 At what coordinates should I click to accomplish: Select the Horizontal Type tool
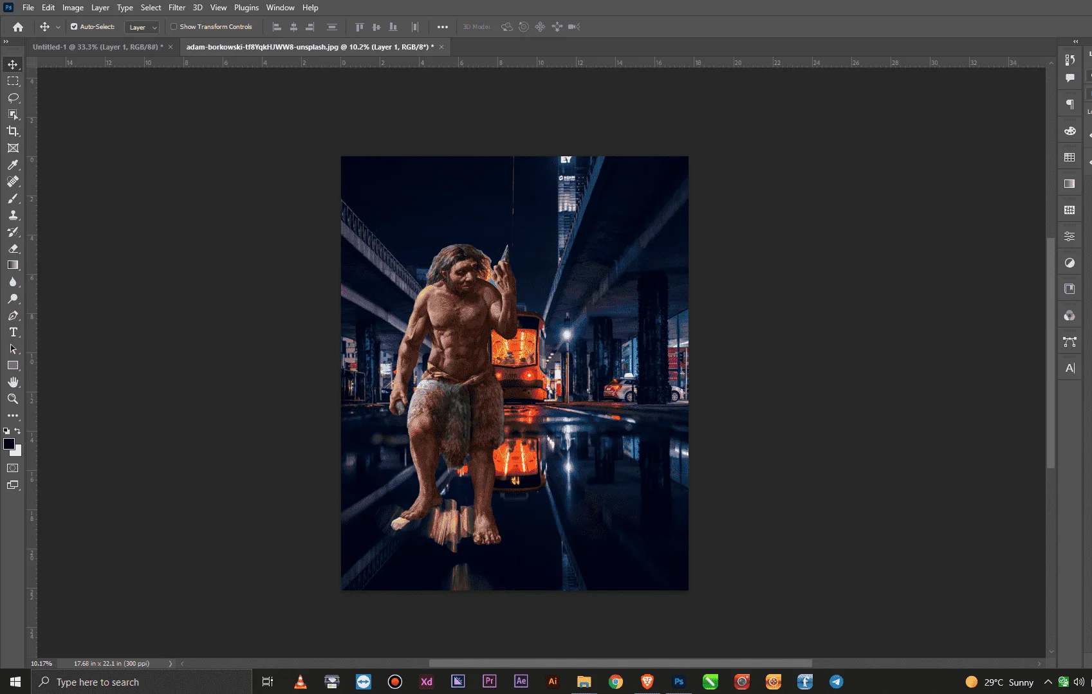(13, 332)
